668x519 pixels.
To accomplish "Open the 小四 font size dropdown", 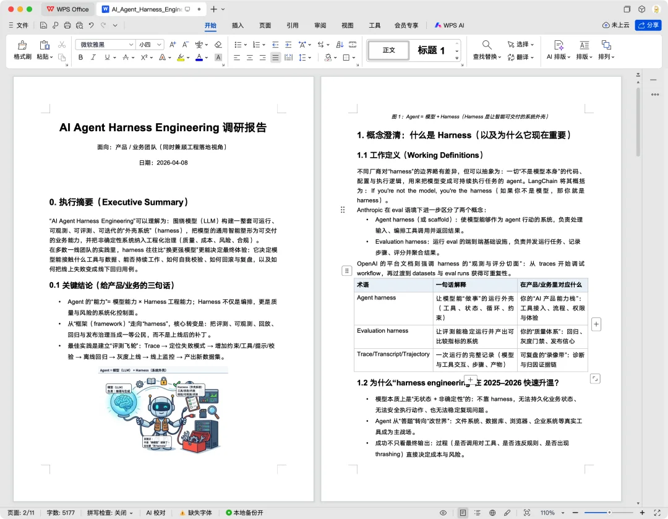I will coord(158,44).
